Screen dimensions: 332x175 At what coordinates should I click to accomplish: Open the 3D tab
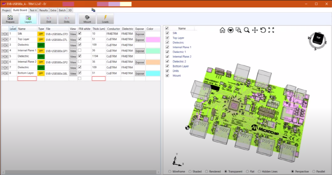(x=70, y=10)
